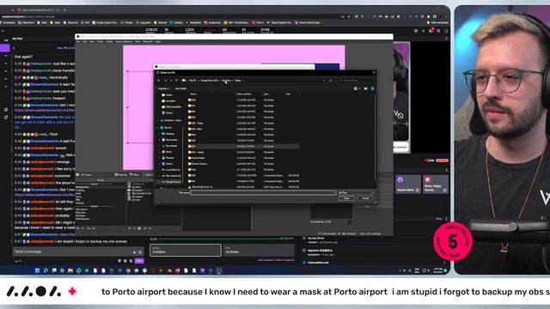
Task: Expand OneDrive - Personal in navigation pane
Action: pyautogui.click(x=158, y=120)
